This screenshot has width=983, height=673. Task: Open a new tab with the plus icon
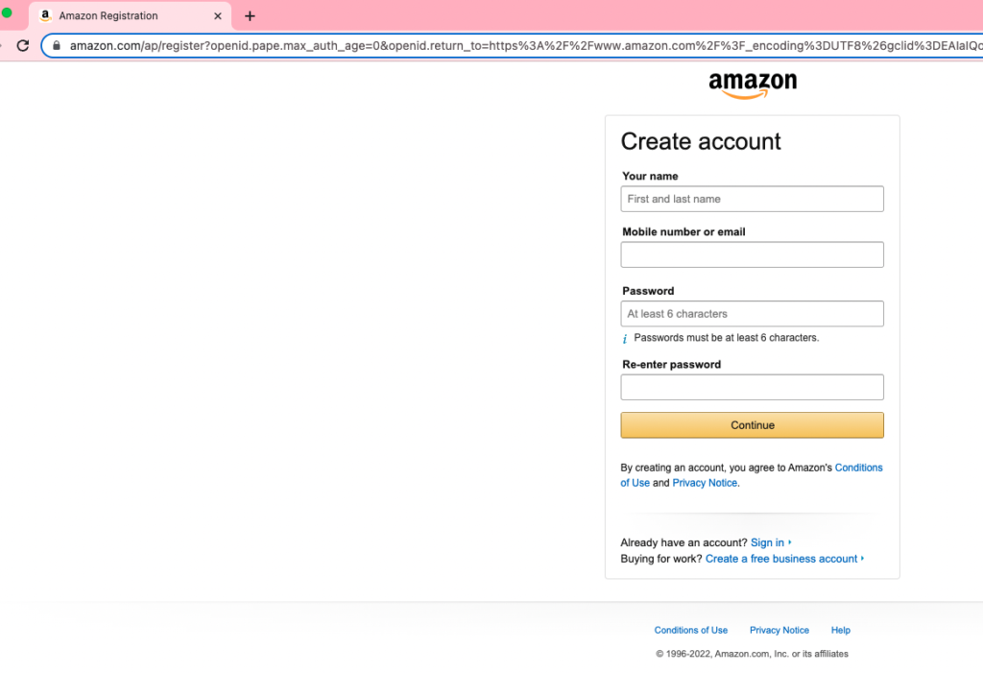[x=250, y=16]
